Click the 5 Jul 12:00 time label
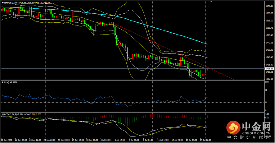Image resolution: width=275 pixels, height=143 pixels. (x=120, y=140)
